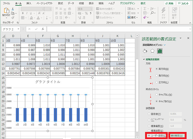
Task: Click the formula bar cancel X icon
Action: (x=29, y=29)
